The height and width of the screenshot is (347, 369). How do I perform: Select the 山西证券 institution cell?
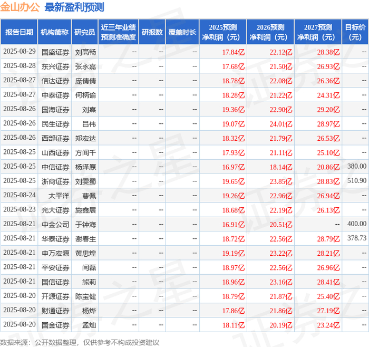point(55,152)
